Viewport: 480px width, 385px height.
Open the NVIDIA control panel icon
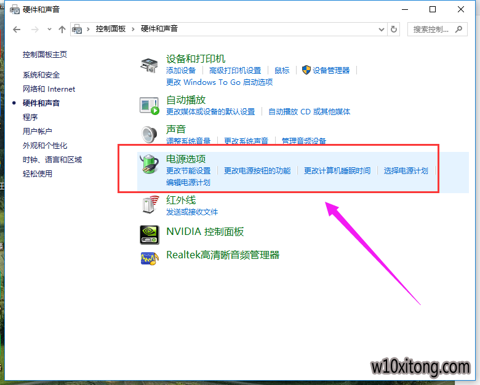coord(150,235)
